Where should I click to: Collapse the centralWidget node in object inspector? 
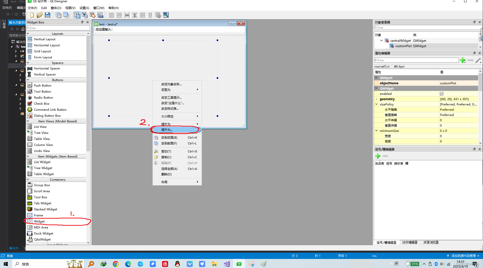381,41
